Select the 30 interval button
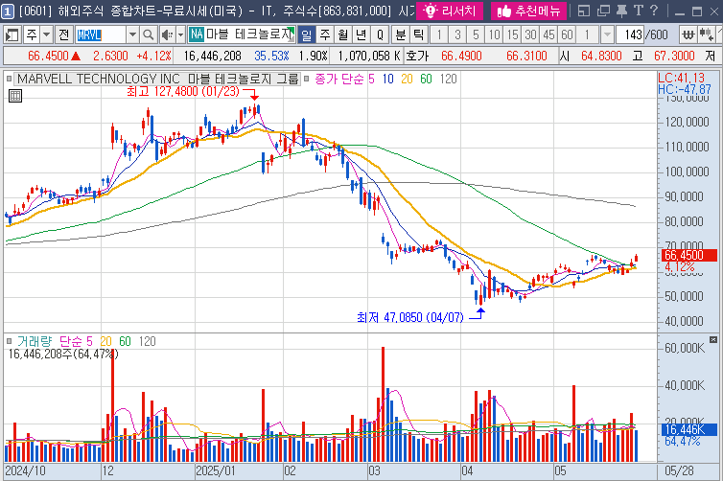 point(530,34)
